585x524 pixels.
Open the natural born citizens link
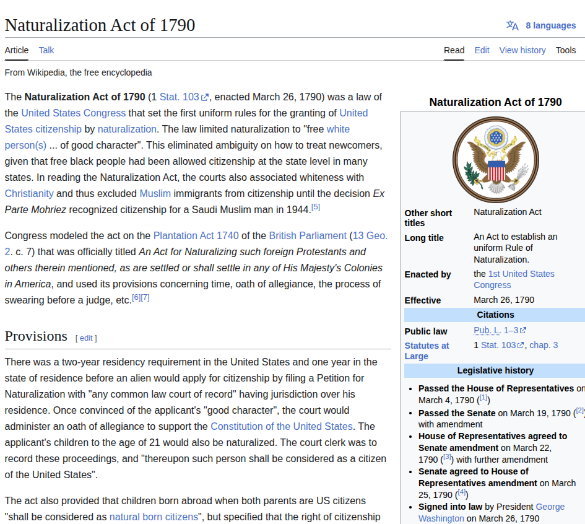coord(154,517)
